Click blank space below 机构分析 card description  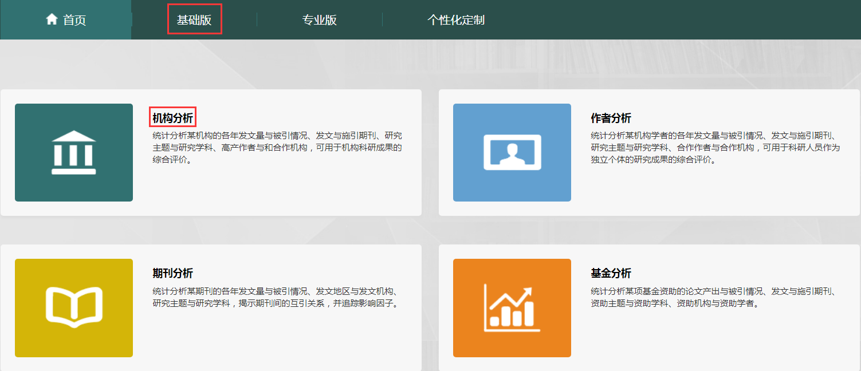pyautogui.click(x=277, y=189)
